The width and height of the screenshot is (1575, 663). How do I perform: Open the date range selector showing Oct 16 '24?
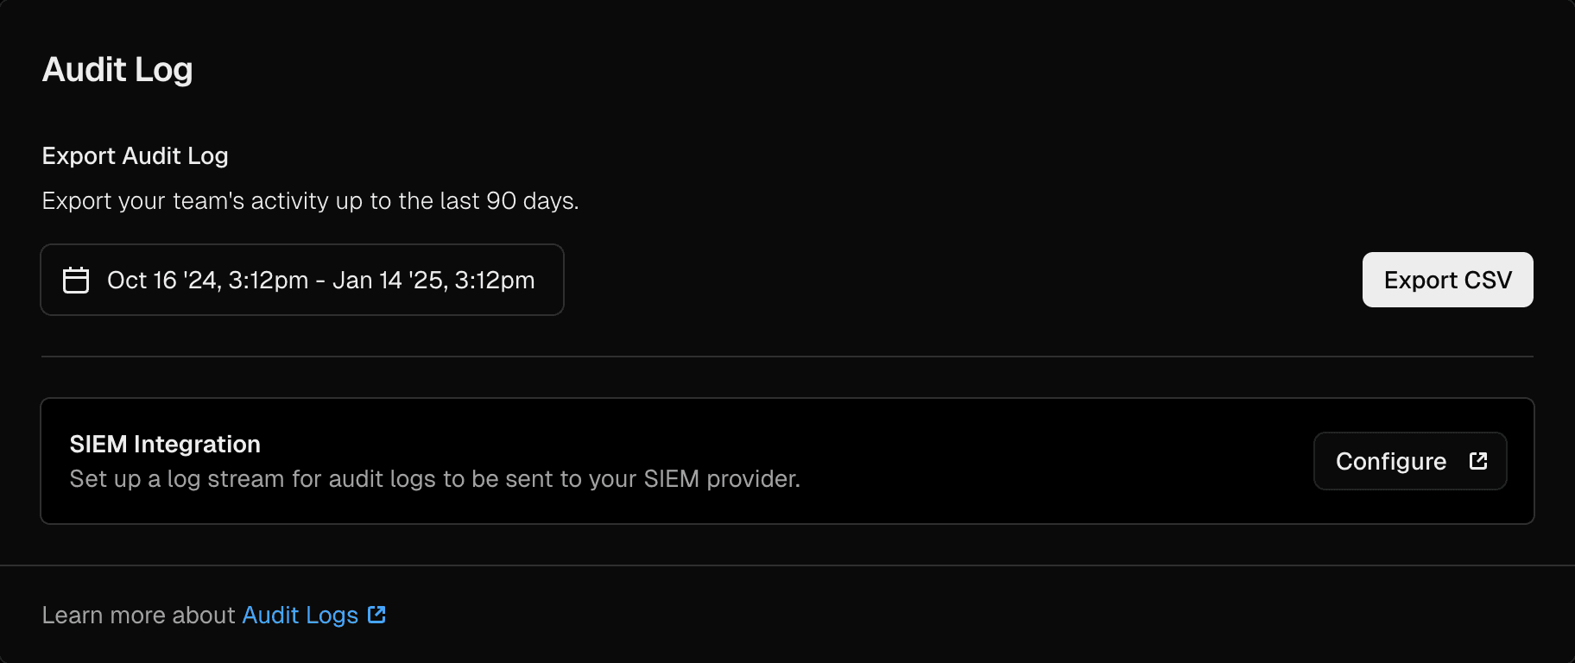pos(301,279)
